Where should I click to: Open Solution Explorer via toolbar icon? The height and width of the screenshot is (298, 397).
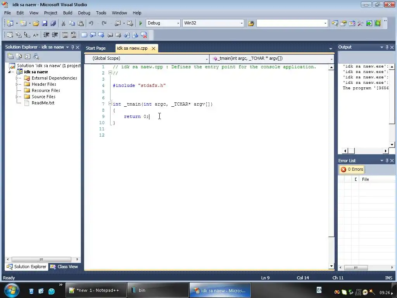[335, 23]
